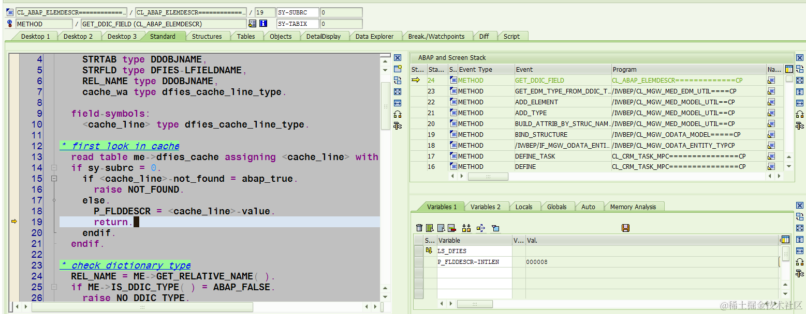
Task: Switch to Desktop 1 tab
Action: (x=35, y=36)
